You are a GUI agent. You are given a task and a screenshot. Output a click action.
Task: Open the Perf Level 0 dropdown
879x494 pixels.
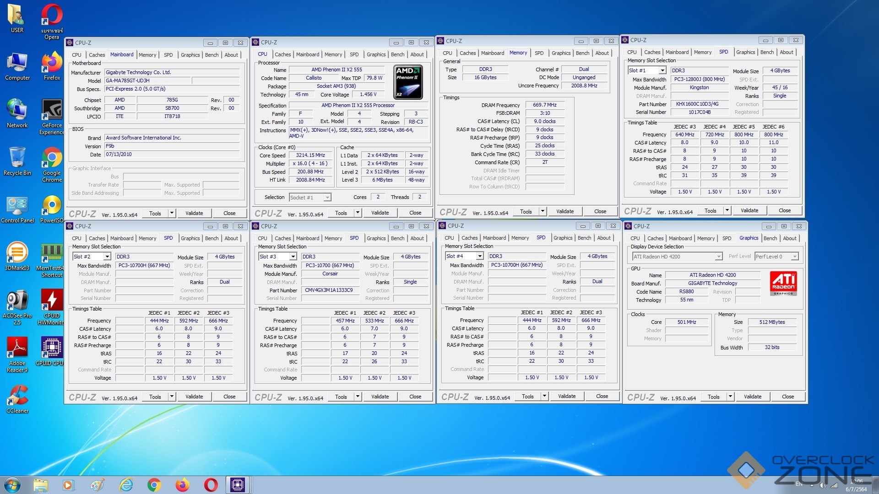[795, 257]
